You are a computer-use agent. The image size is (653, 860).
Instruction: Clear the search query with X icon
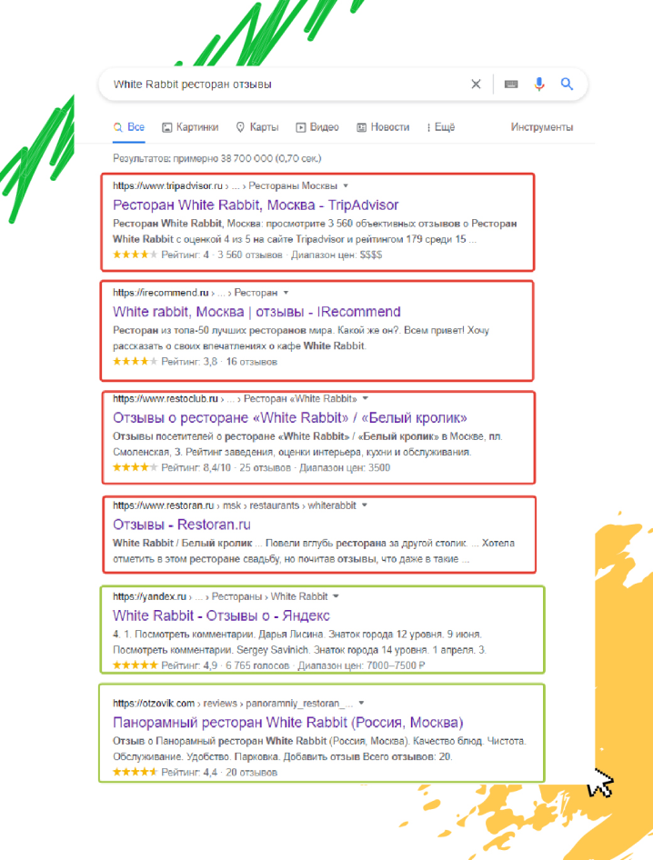point(476,84)
